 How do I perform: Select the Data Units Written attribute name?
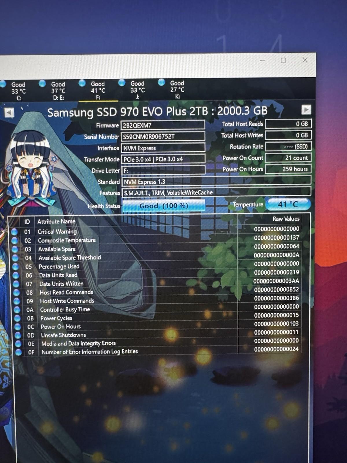61,284
